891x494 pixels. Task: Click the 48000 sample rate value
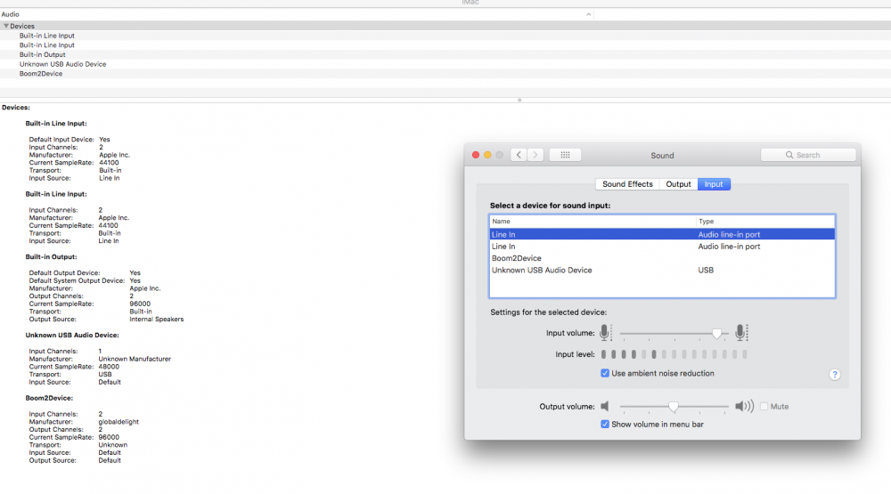[x=109, y=367]
